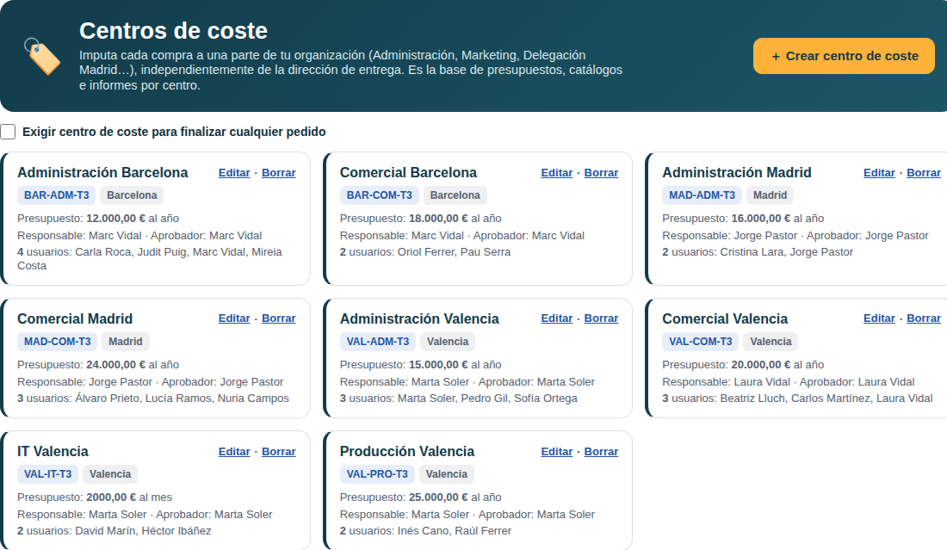Screen dimensions: 947x550
Task: Select the Administración Madrid card title
Action: (x=737, y=173)
